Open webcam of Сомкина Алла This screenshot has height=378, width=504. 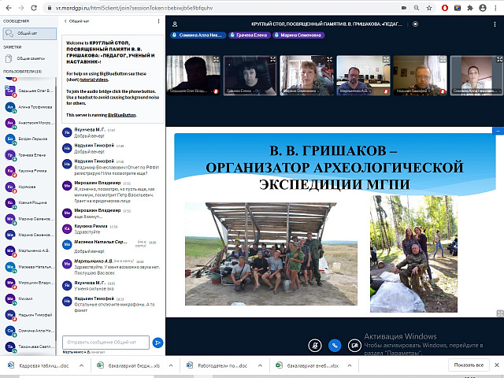[x=476, y=76]
